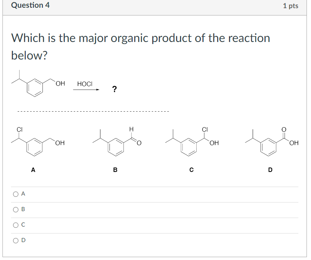Screen dimensions: 311x260
Task: Click structure B aldehyde product
Action: click(117, 141)
